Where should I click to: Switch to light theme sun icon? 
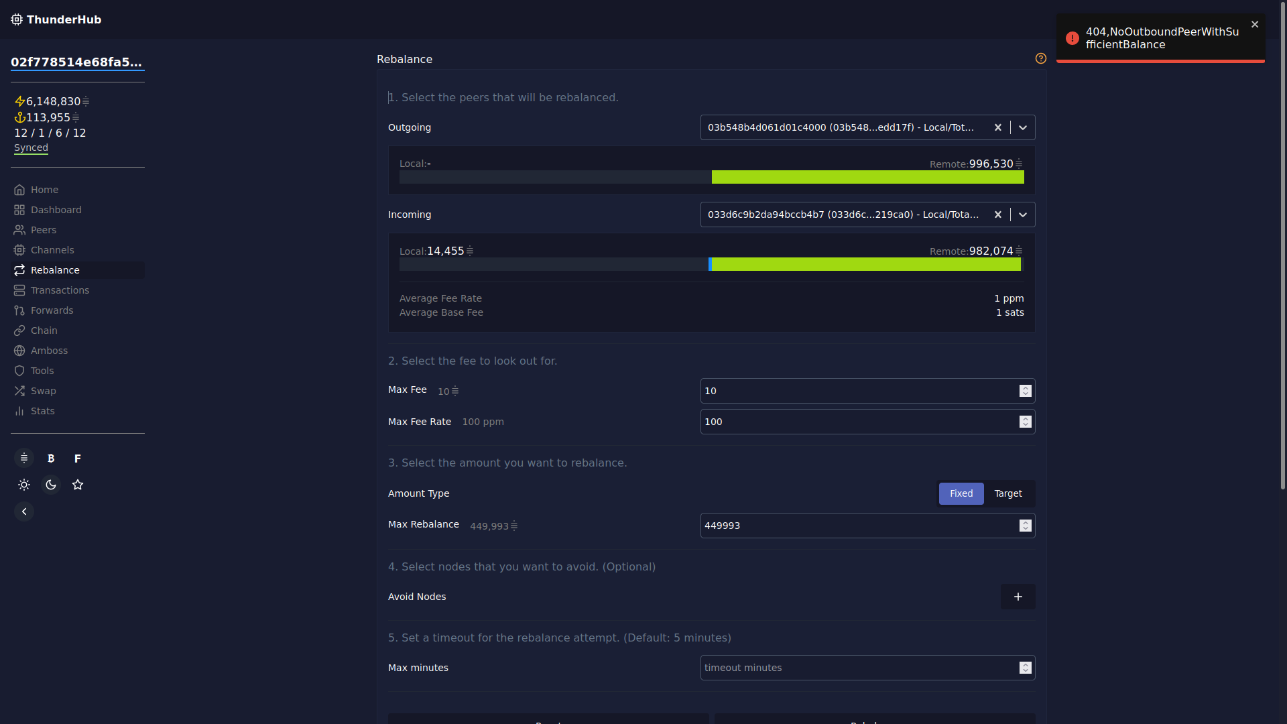pyautogui.click(x=24, y=485)
